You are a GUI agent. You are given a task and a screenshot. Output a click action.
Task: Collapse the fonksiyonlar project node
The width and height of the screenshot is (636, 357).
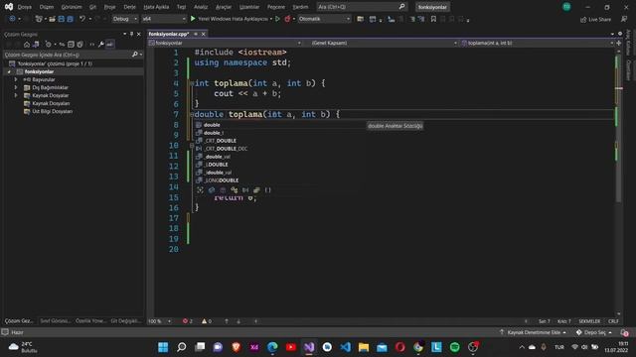(9, 71)
